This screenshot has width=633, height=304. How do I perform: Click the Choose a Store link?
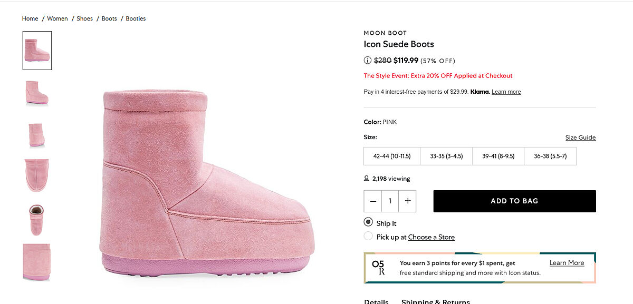[x=431, y=237]
